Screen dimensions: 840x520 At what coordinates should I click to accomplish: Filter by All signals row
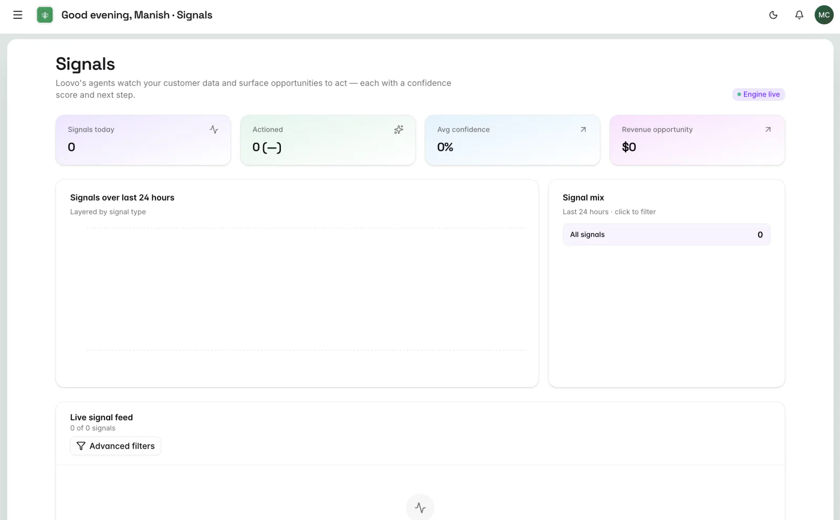(x=667, y=235)
